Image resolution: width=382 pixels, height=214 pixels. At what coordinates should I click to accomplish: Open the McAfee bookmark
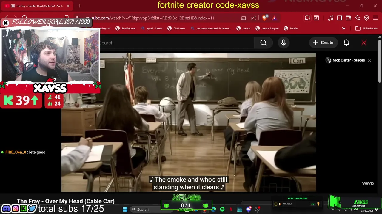291,29
